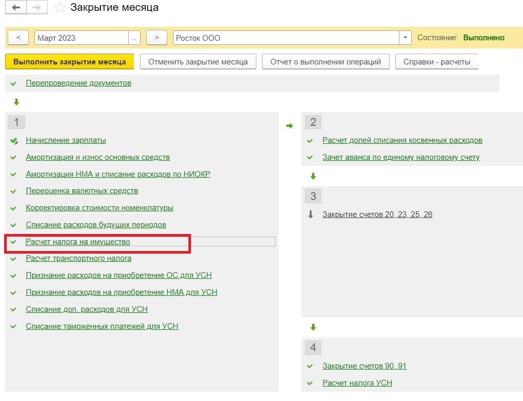
Task: Open Справки - расчеты menu button
Action: click(437, 62)
